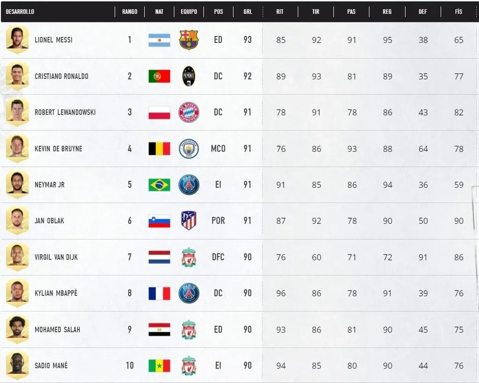Click the Manchester City club crest
479x383 pixels.
pos(189,149)
